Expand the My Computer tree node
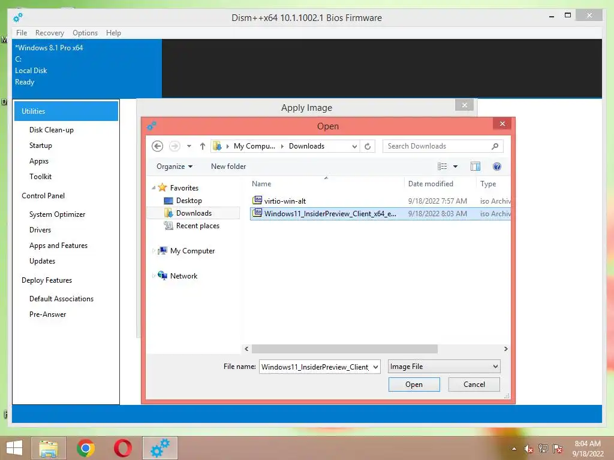Image resolution: width=614 pixels, height=460 pixels. [x=153, y=251]
